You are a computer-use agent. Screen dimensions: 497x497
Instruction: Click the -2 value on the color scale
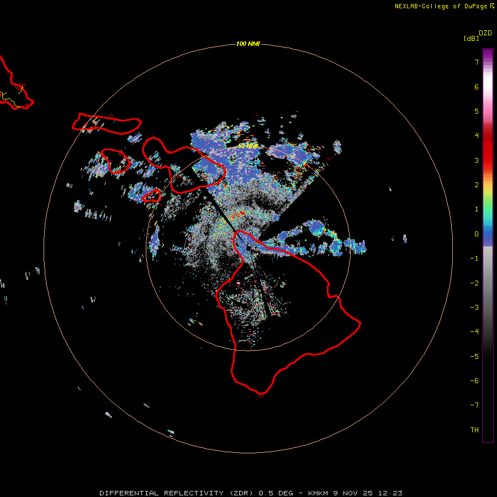(474, 283)
